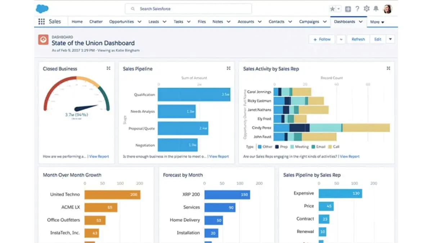Open View Report link in Sales Activity
The width and height of the screenshot is (432, 243).
point(350,157)
